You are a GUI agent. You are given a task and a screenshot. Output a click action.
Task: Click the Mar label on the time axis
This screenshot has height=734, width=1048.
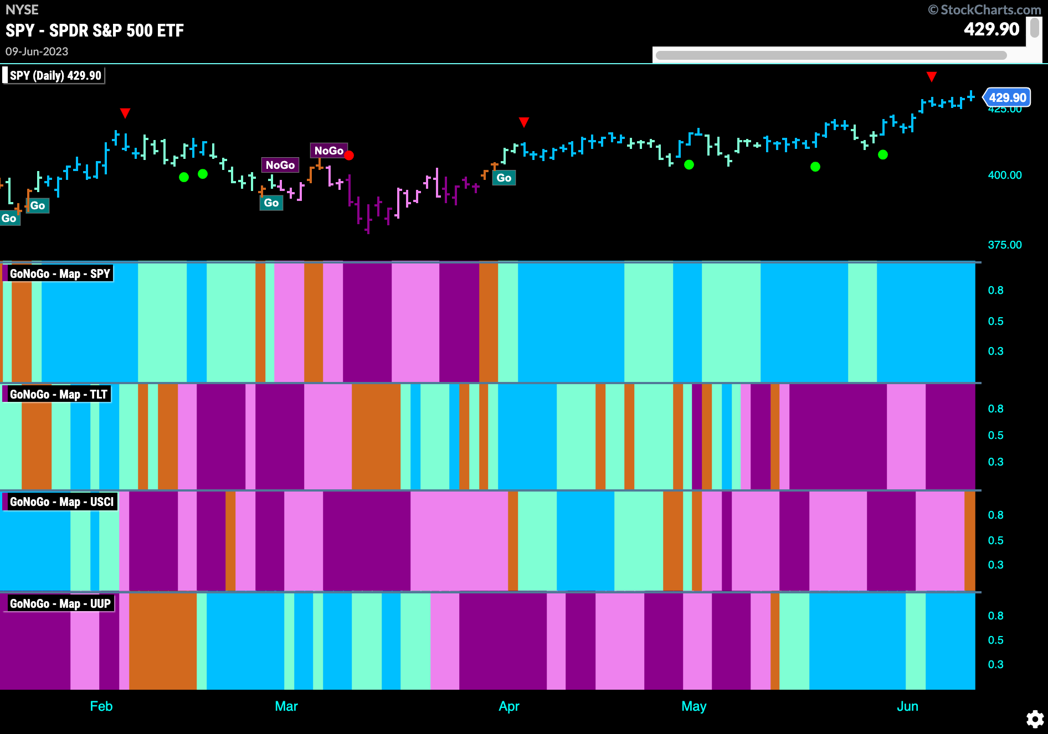point(286,706)
